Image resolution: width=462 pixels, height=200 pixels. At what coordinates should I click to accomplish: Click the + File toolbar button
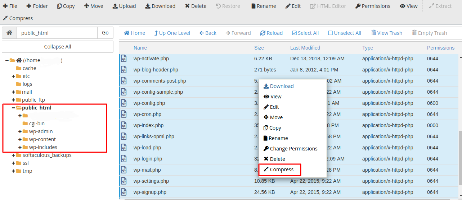(x=10, y=6)
